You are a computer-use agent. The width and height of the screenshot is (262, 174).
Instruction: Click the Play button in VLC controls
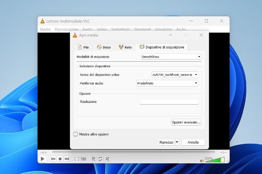click(x=43, y=159)
